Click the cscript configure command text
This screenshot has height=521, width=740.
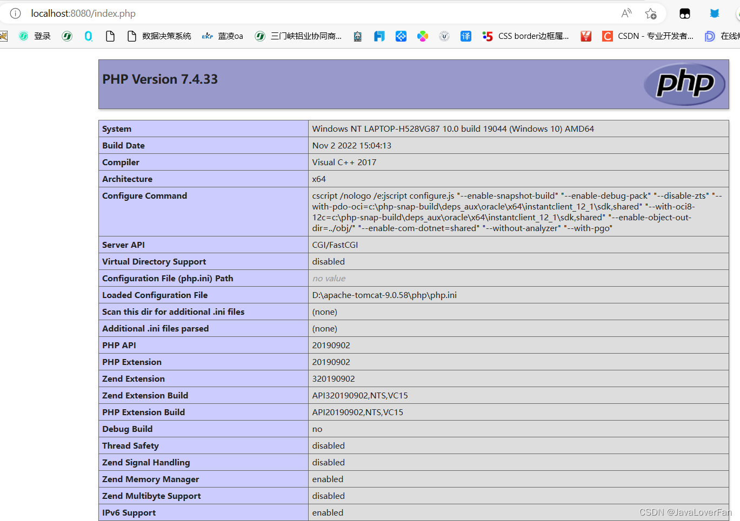(517, 212)
